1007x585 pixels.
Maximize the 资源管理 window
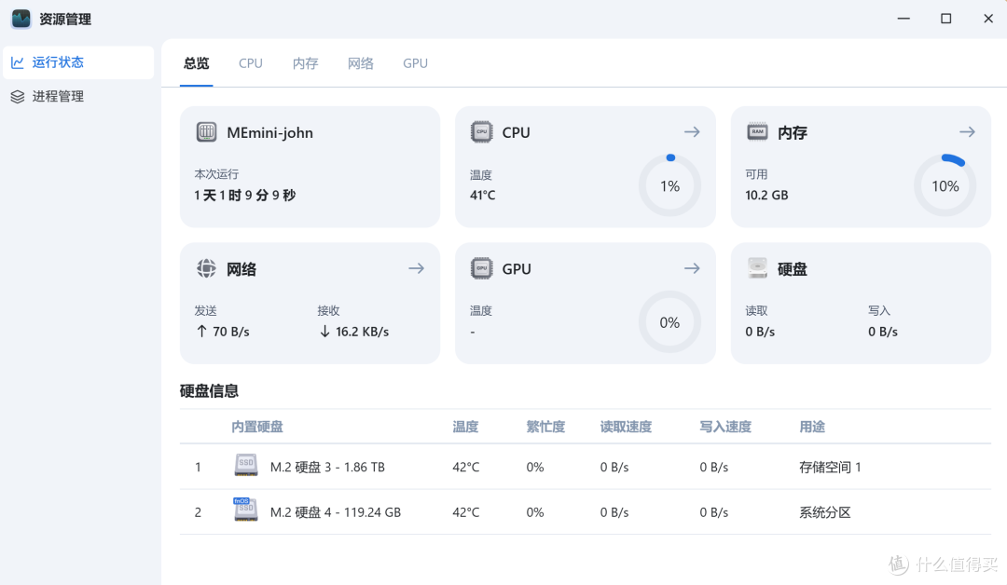[x=946, y=19]
